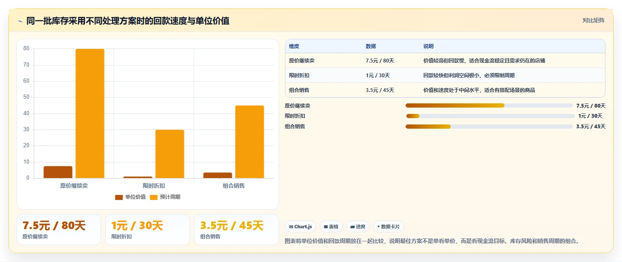Open the 7.5元 / 80天 data card
The image size is (622, 262).
pyautogui.click(x=59, y=230)
